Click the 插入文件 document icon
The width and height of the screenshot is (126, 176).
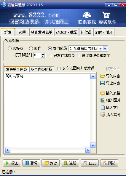point(103,108)
